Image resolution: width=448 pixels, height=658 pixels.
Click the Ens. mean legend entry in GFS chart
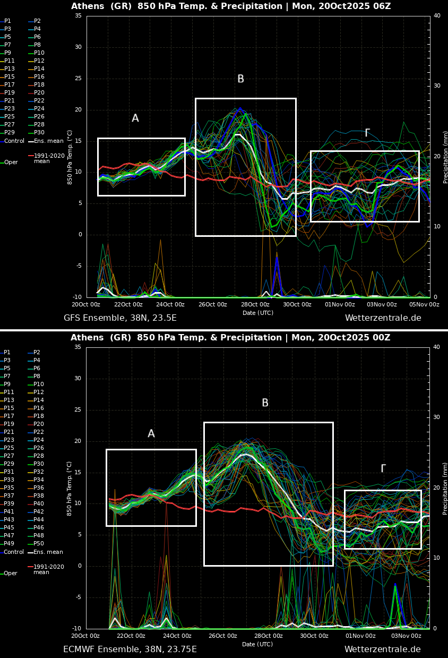pos(48,141)
